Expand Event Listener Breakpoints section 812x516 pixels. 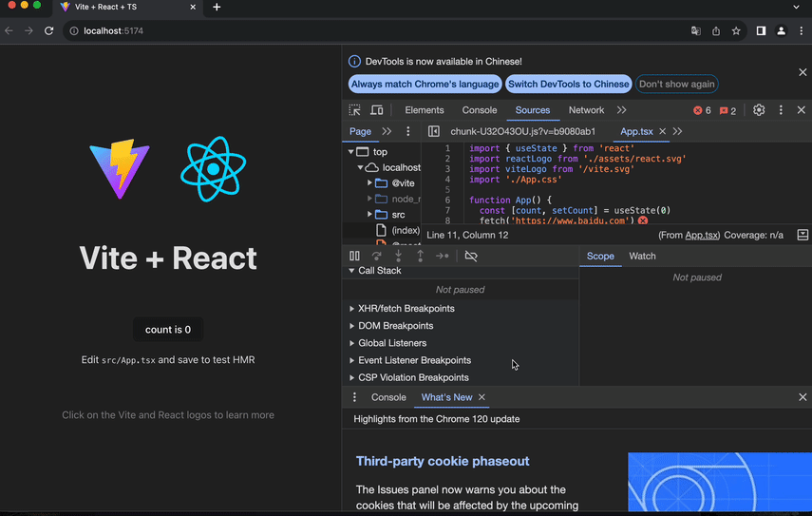351,360
